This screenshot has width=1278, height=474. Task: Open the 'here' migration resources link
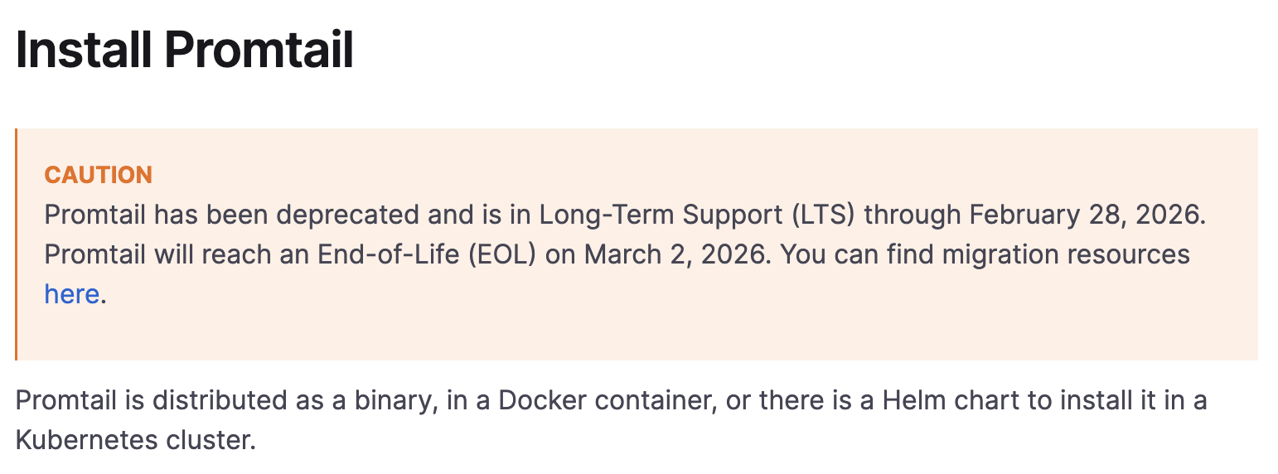coord(71,293)
